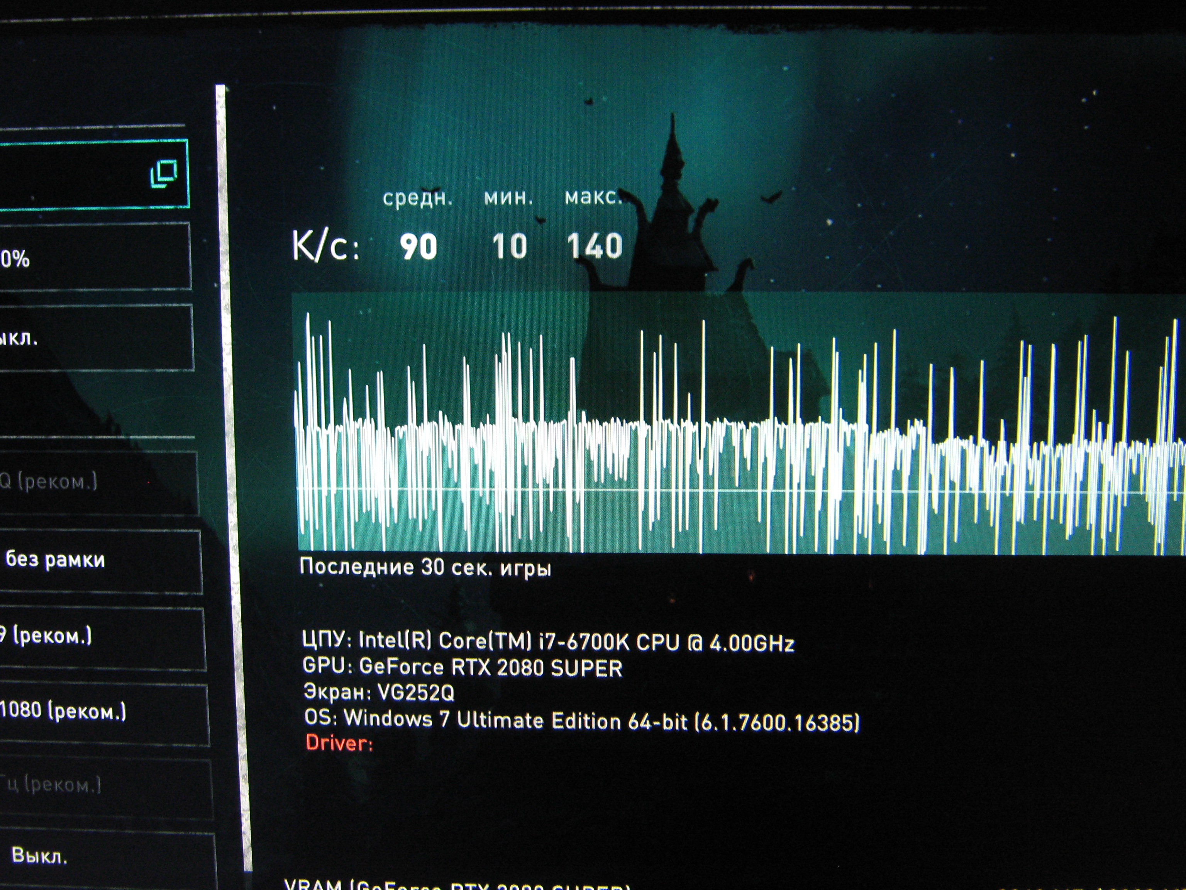
Task: Click the overlapping-squares icon in highlighted row
Action: (164, 173)
